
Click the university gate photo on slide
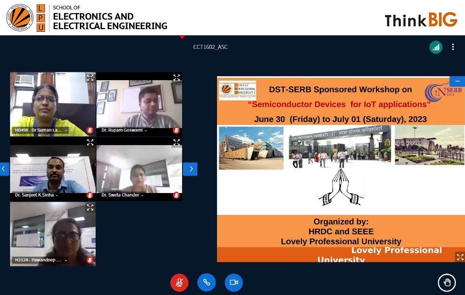click(340, 146)
